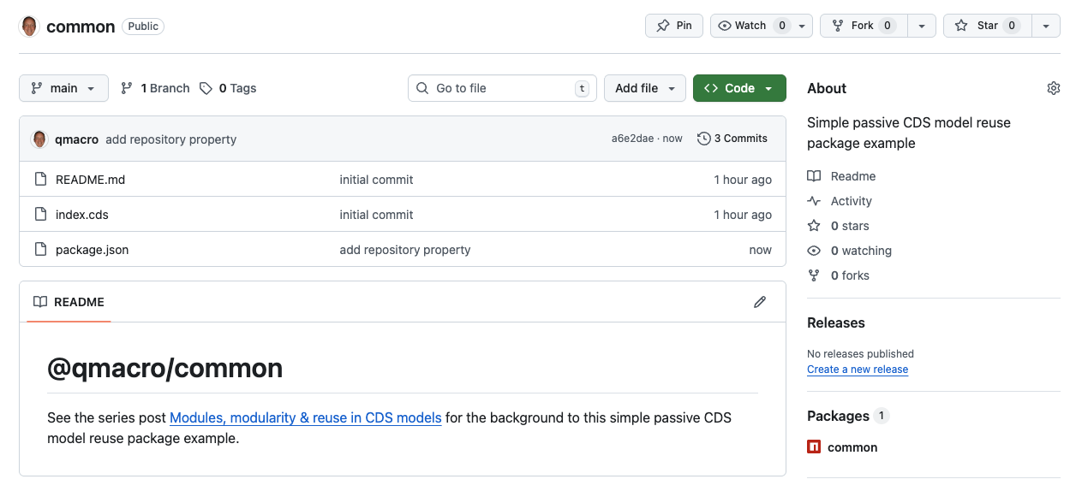Pin the repository with the Pin button

coord(674,26)
